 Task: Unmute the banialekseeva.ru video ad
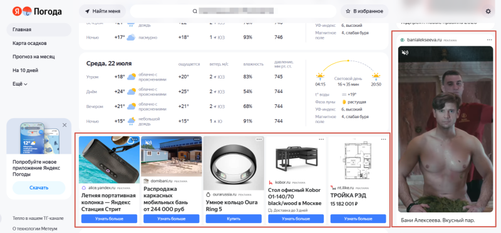click(405, 52)
